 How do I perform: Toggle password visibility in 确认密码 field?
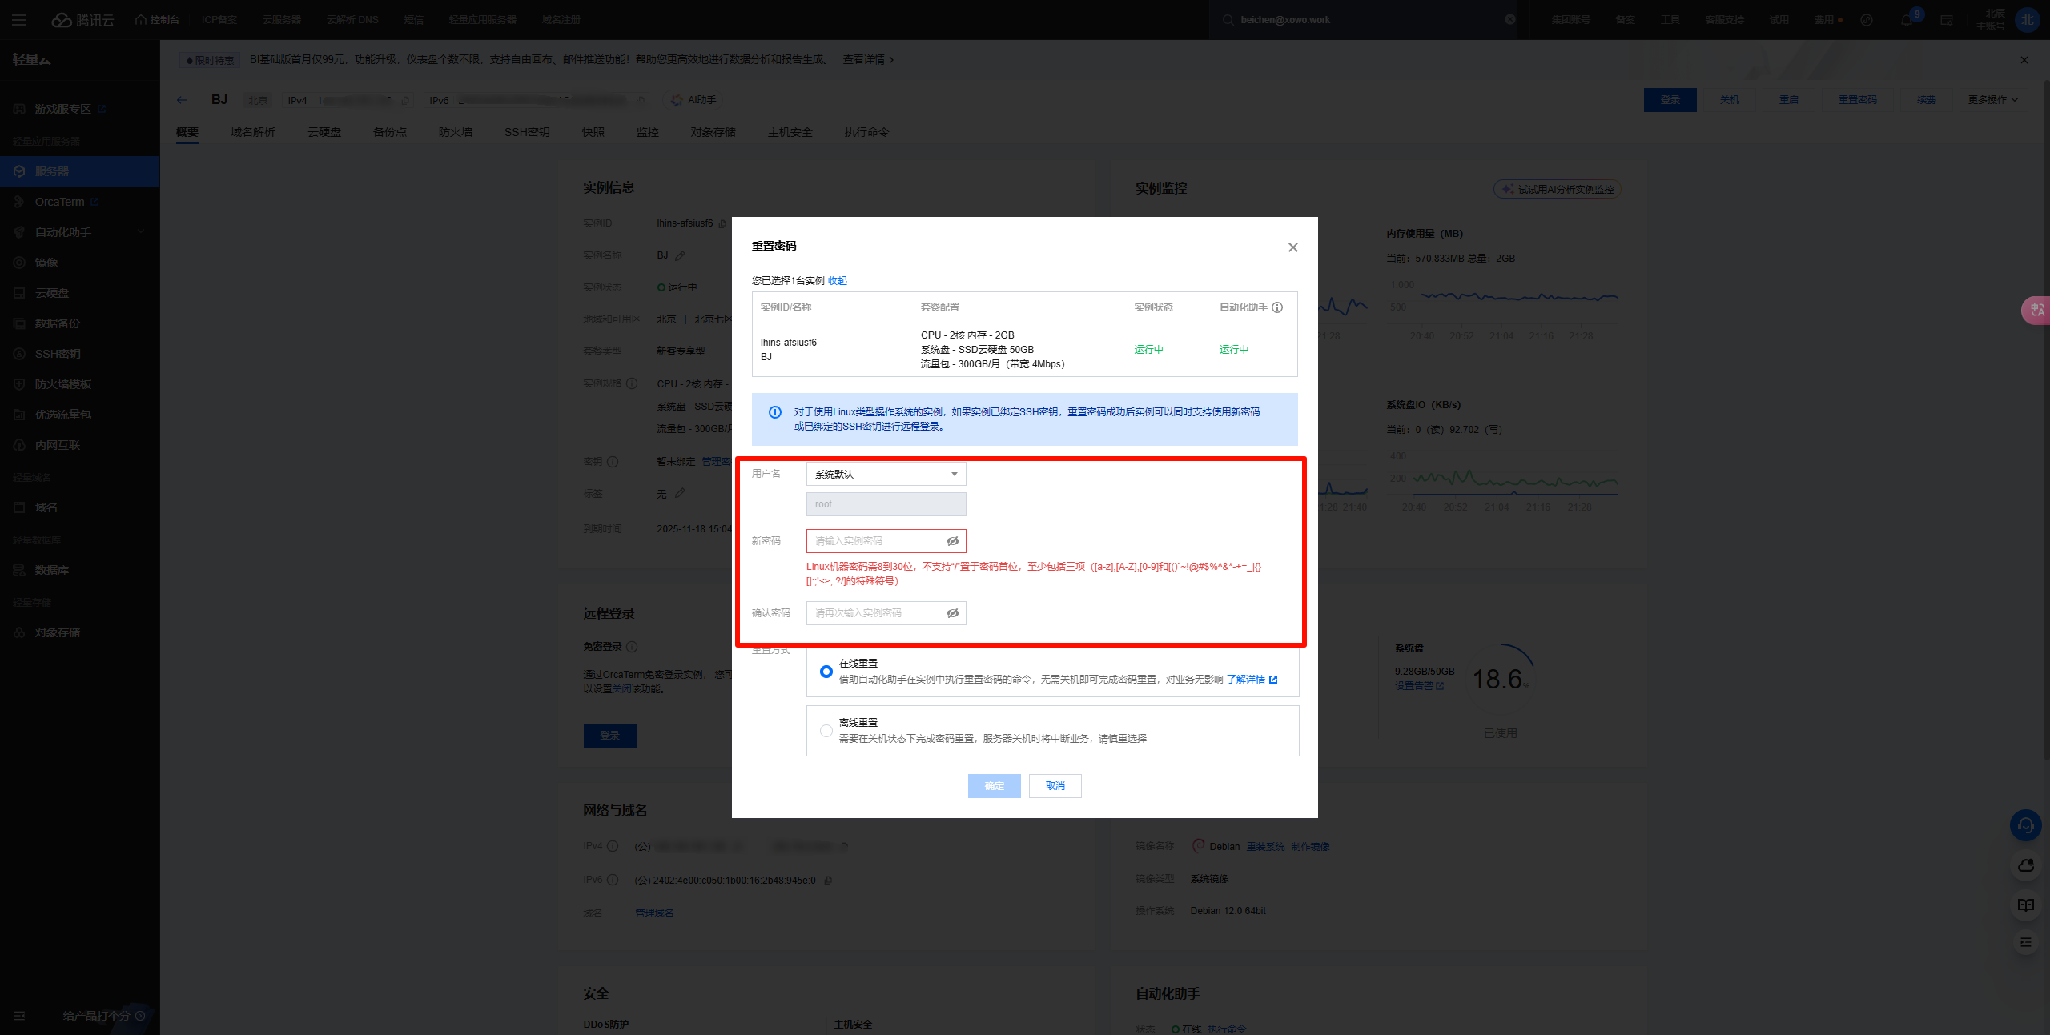click(953, 613)
